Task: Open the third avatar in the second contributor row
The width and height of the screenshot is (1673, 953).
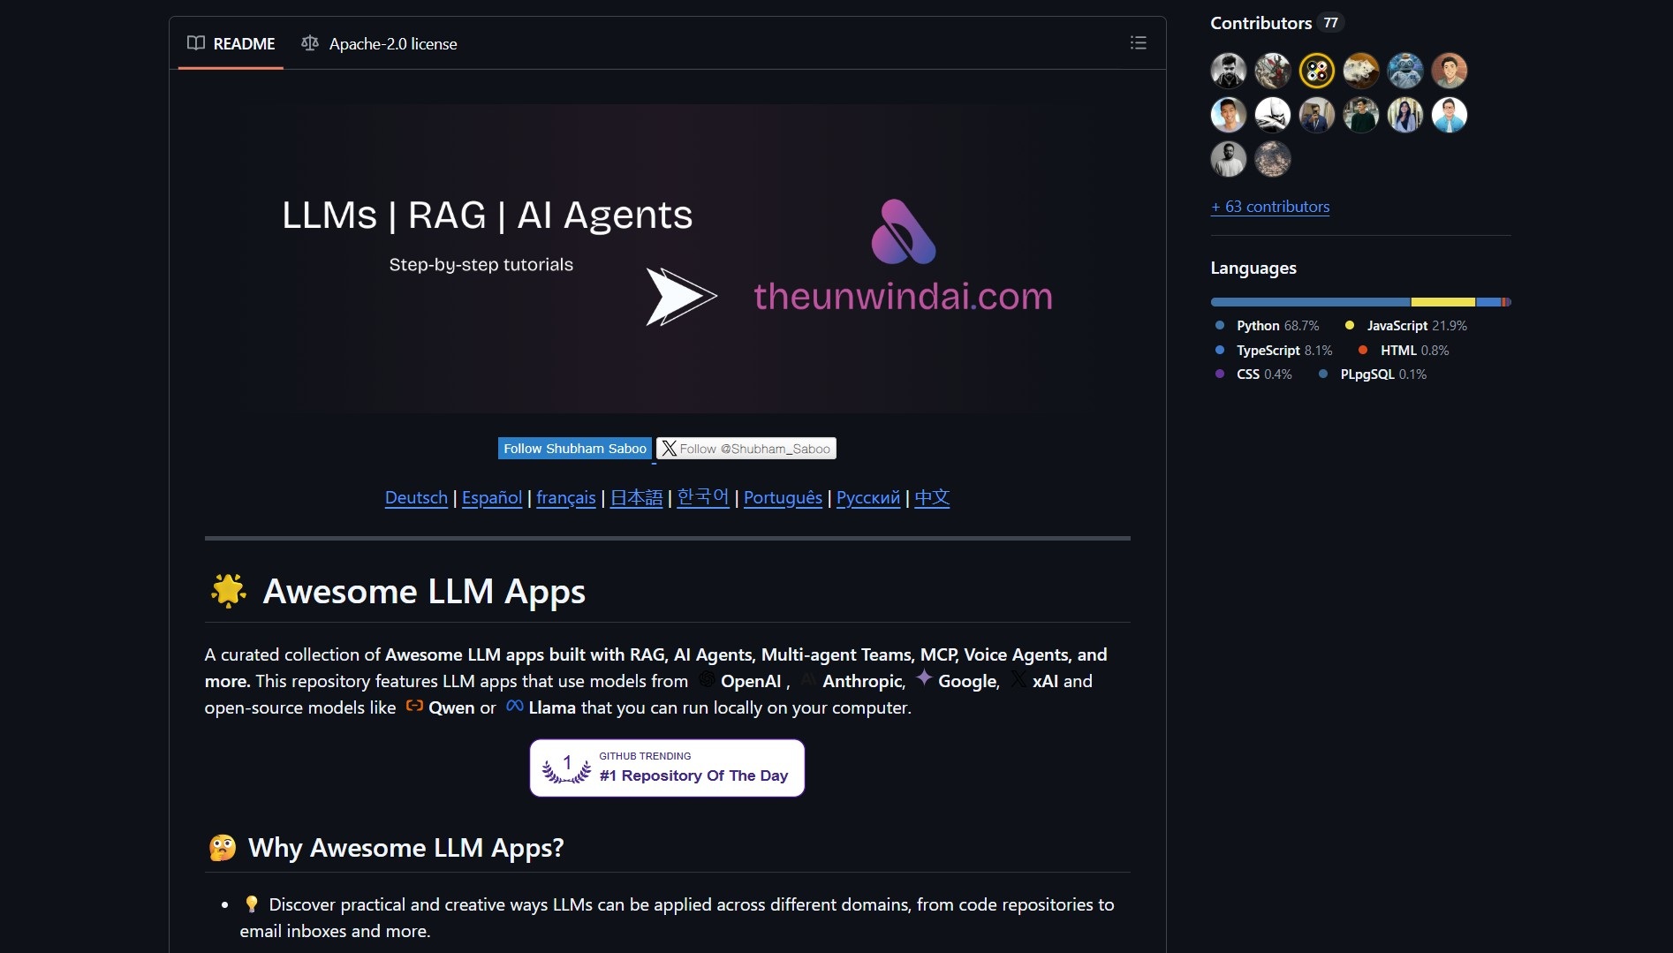Action: click(x=1317, y=115)
